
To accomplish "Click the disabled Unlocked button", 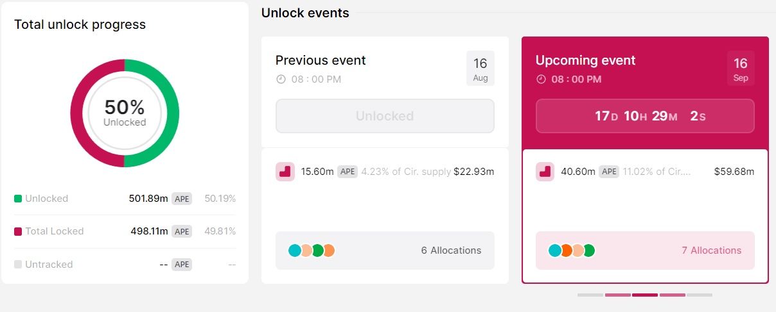I will tap(385, 116).
